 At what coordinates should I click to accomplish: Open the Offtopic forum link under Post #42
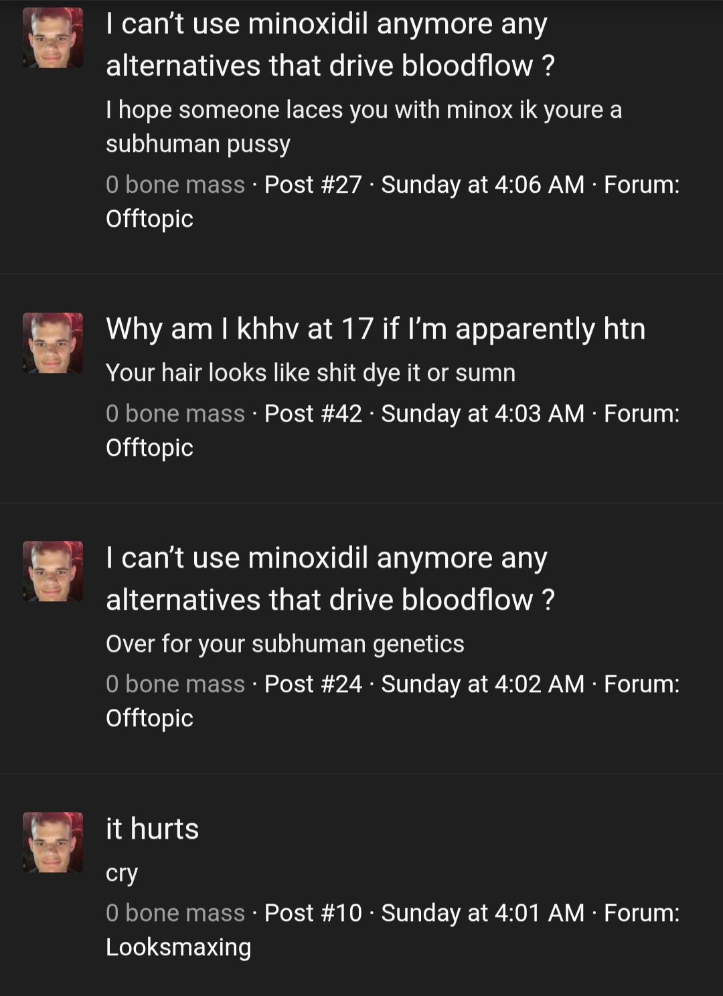click(149, 448)
